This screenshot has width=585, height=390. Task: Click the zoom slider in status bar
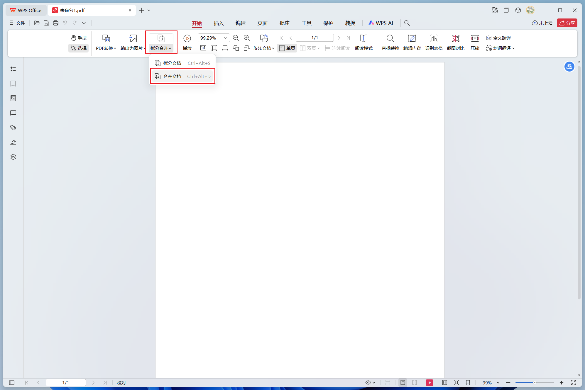[x=535, y=383]
